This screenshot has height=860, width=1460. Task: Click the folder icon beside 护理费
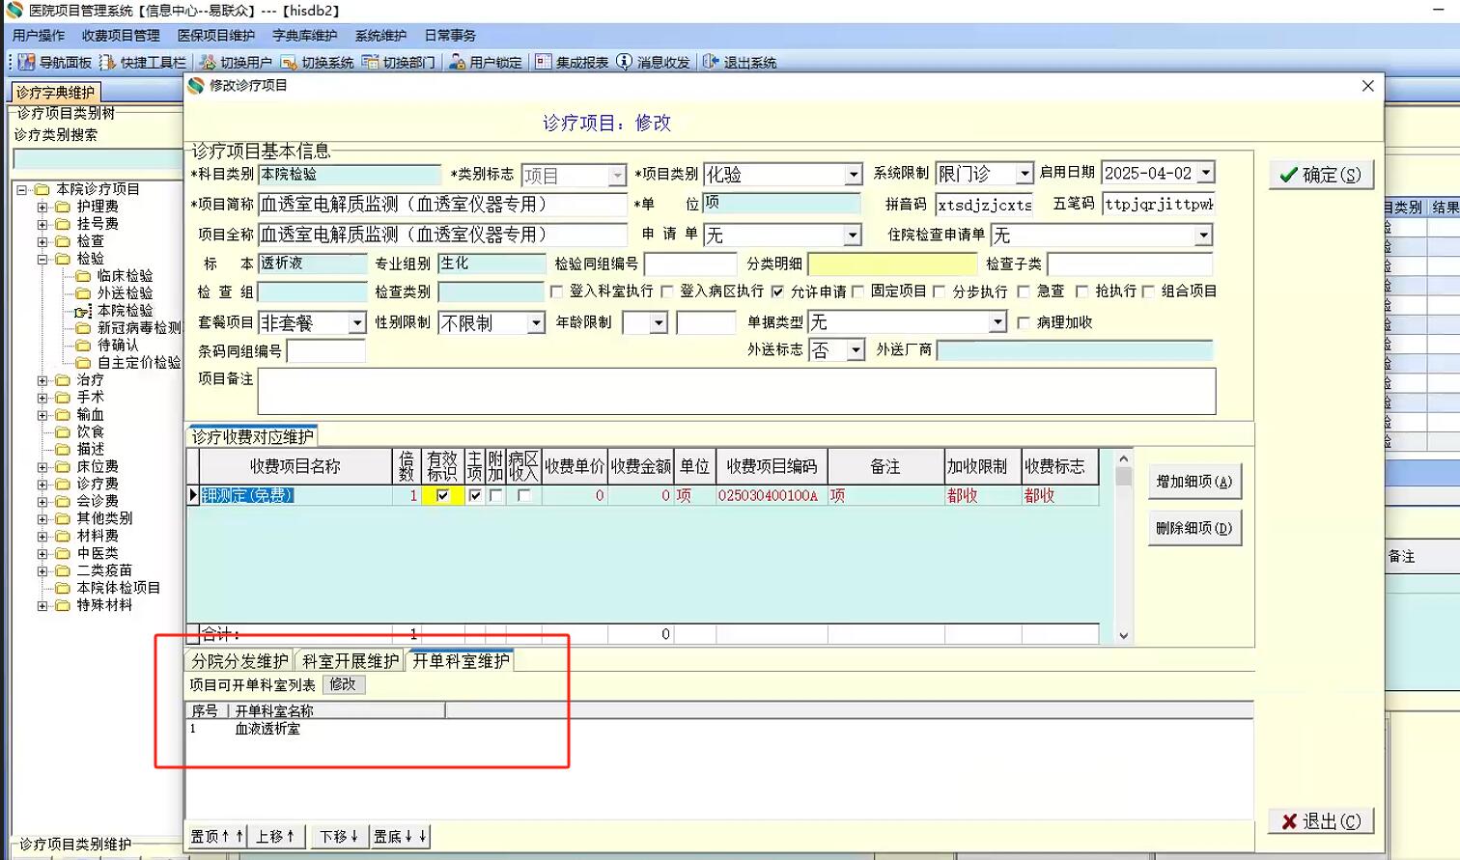(63, 207)
